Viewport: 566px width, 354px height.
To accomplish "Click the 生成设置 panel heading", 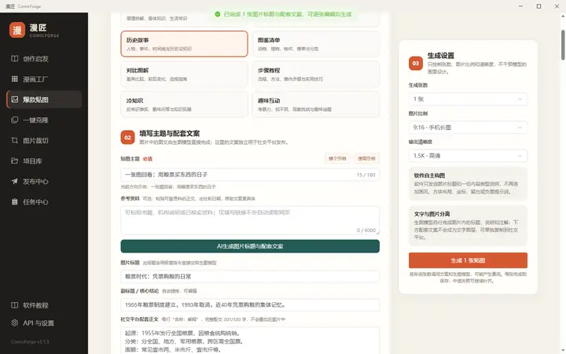I will click(441, 56).
